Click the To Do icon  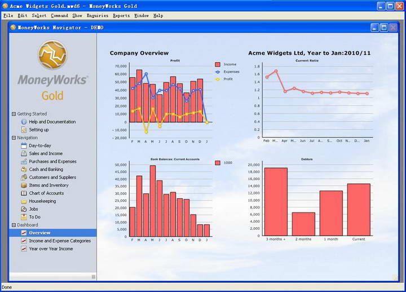(24, 217)
